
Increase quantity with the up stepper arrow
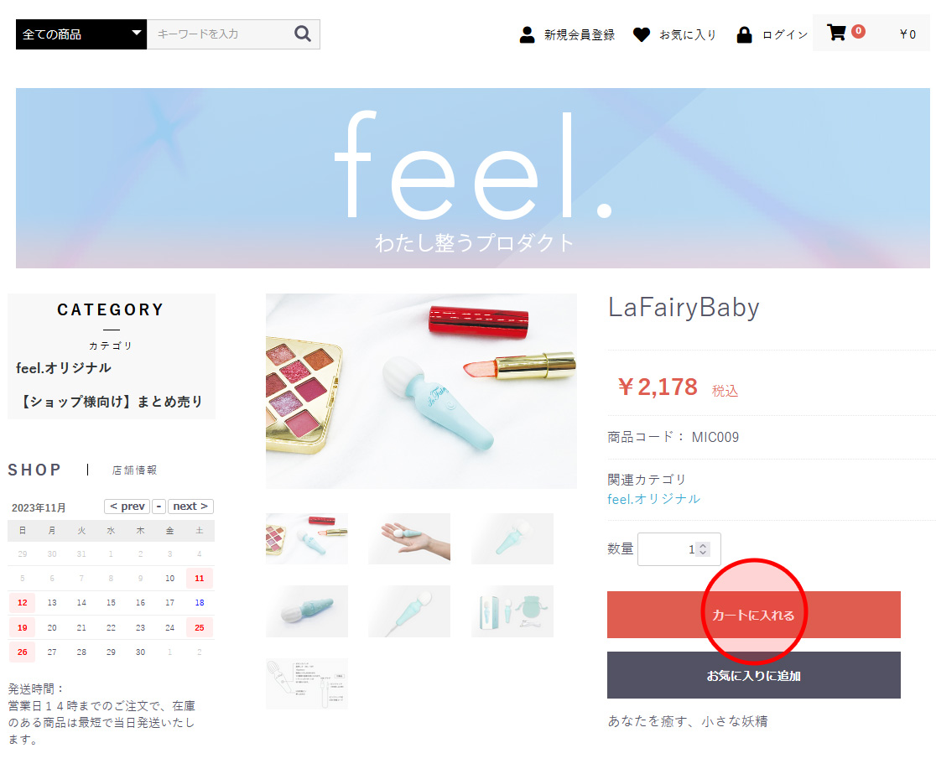[x=703, y=546]
